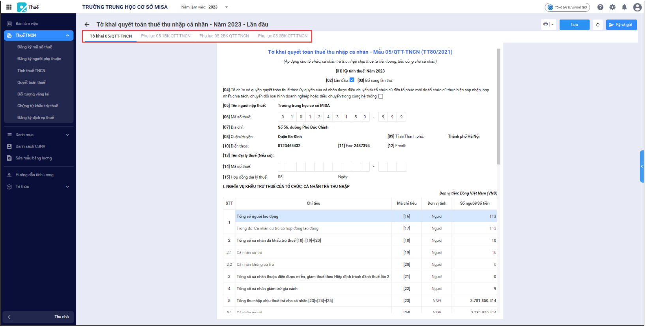The height and width of the screenshot is (327, 646).
Task: Click the phone icon in support button
Action: tap(551, 7)
